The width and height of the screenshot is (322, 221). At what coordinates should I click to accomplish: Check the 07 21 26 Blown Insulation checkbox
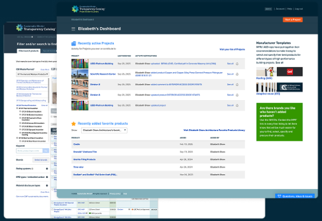(20, 126)
